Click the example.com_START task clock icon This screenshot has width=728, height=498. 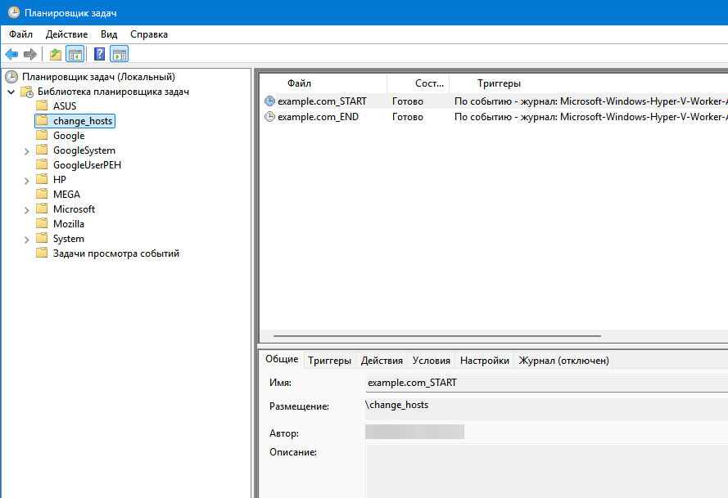coord(269,101)
